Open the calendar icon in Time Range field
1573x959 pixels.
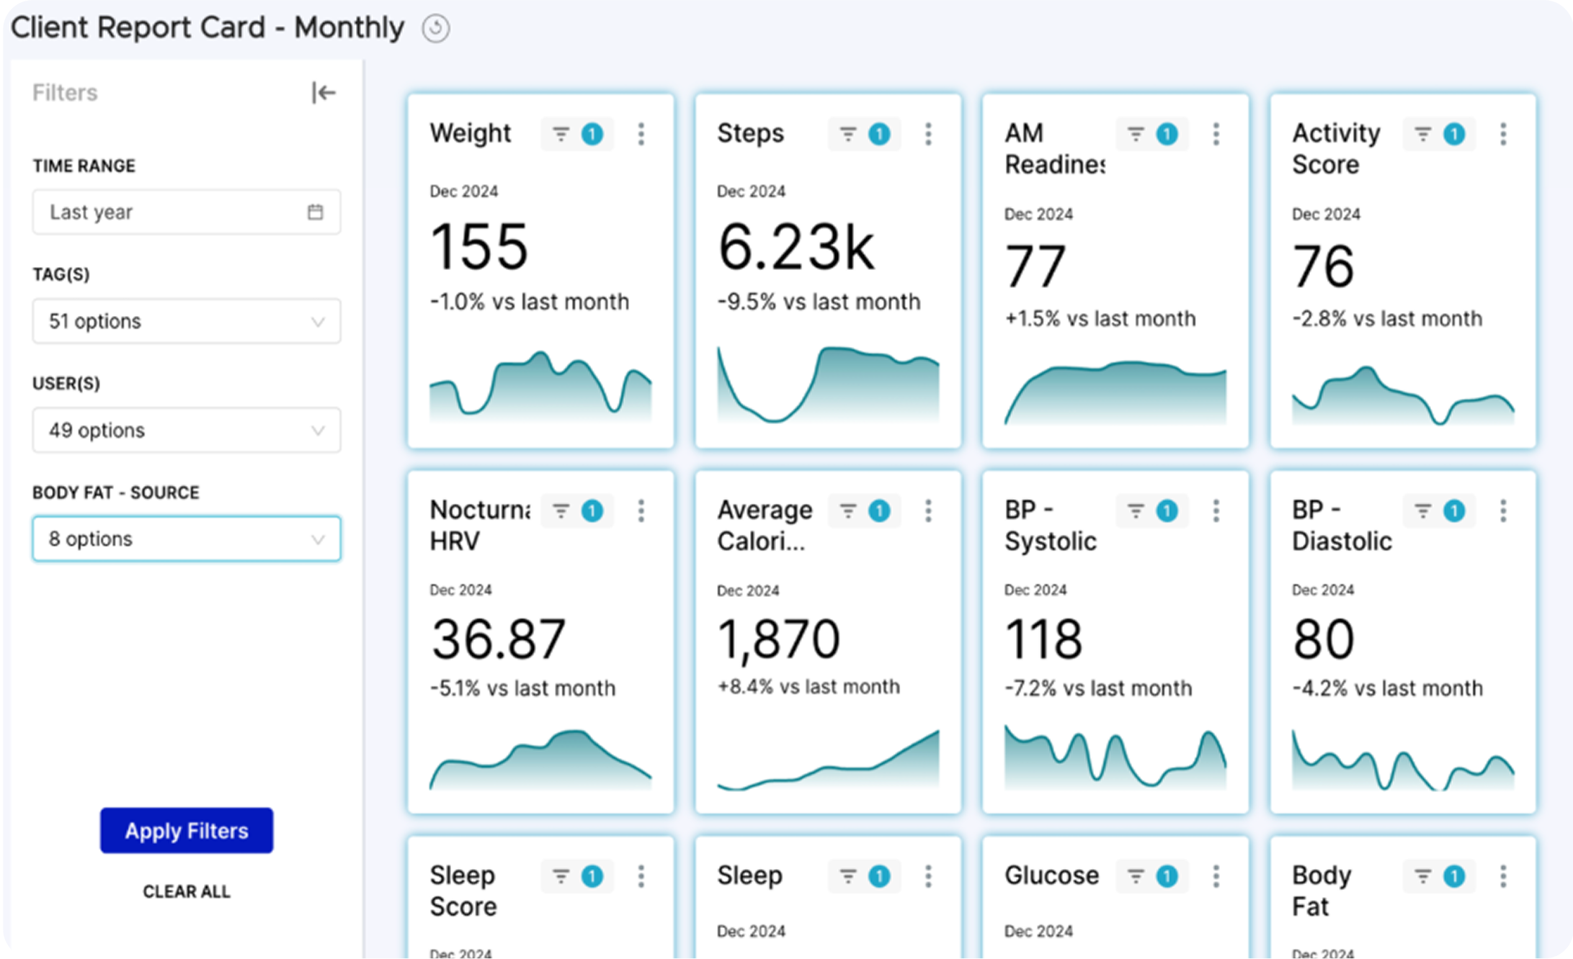point(315,212)
